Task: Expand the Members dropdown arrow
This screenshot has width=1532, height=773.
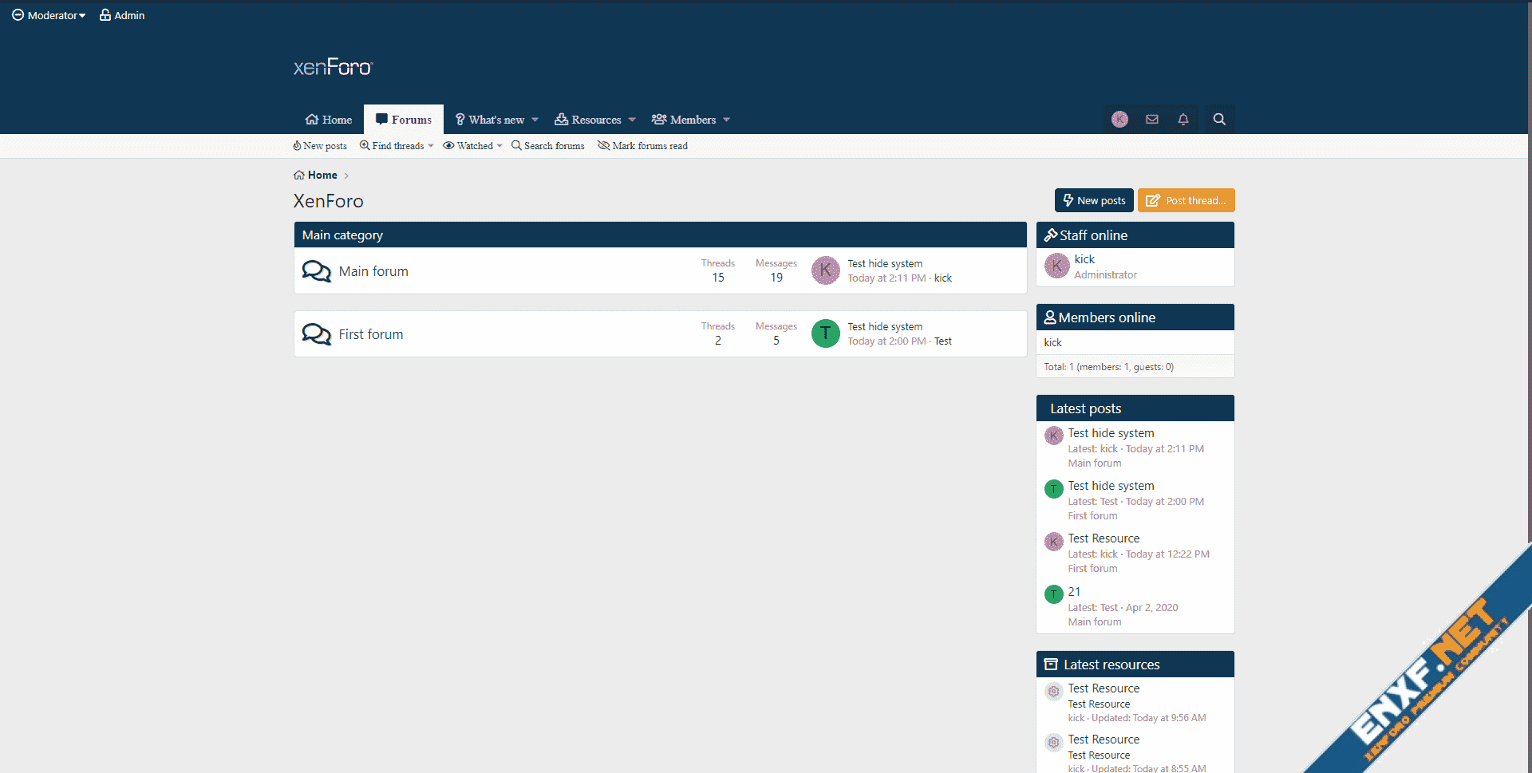Action: [727, 120]
